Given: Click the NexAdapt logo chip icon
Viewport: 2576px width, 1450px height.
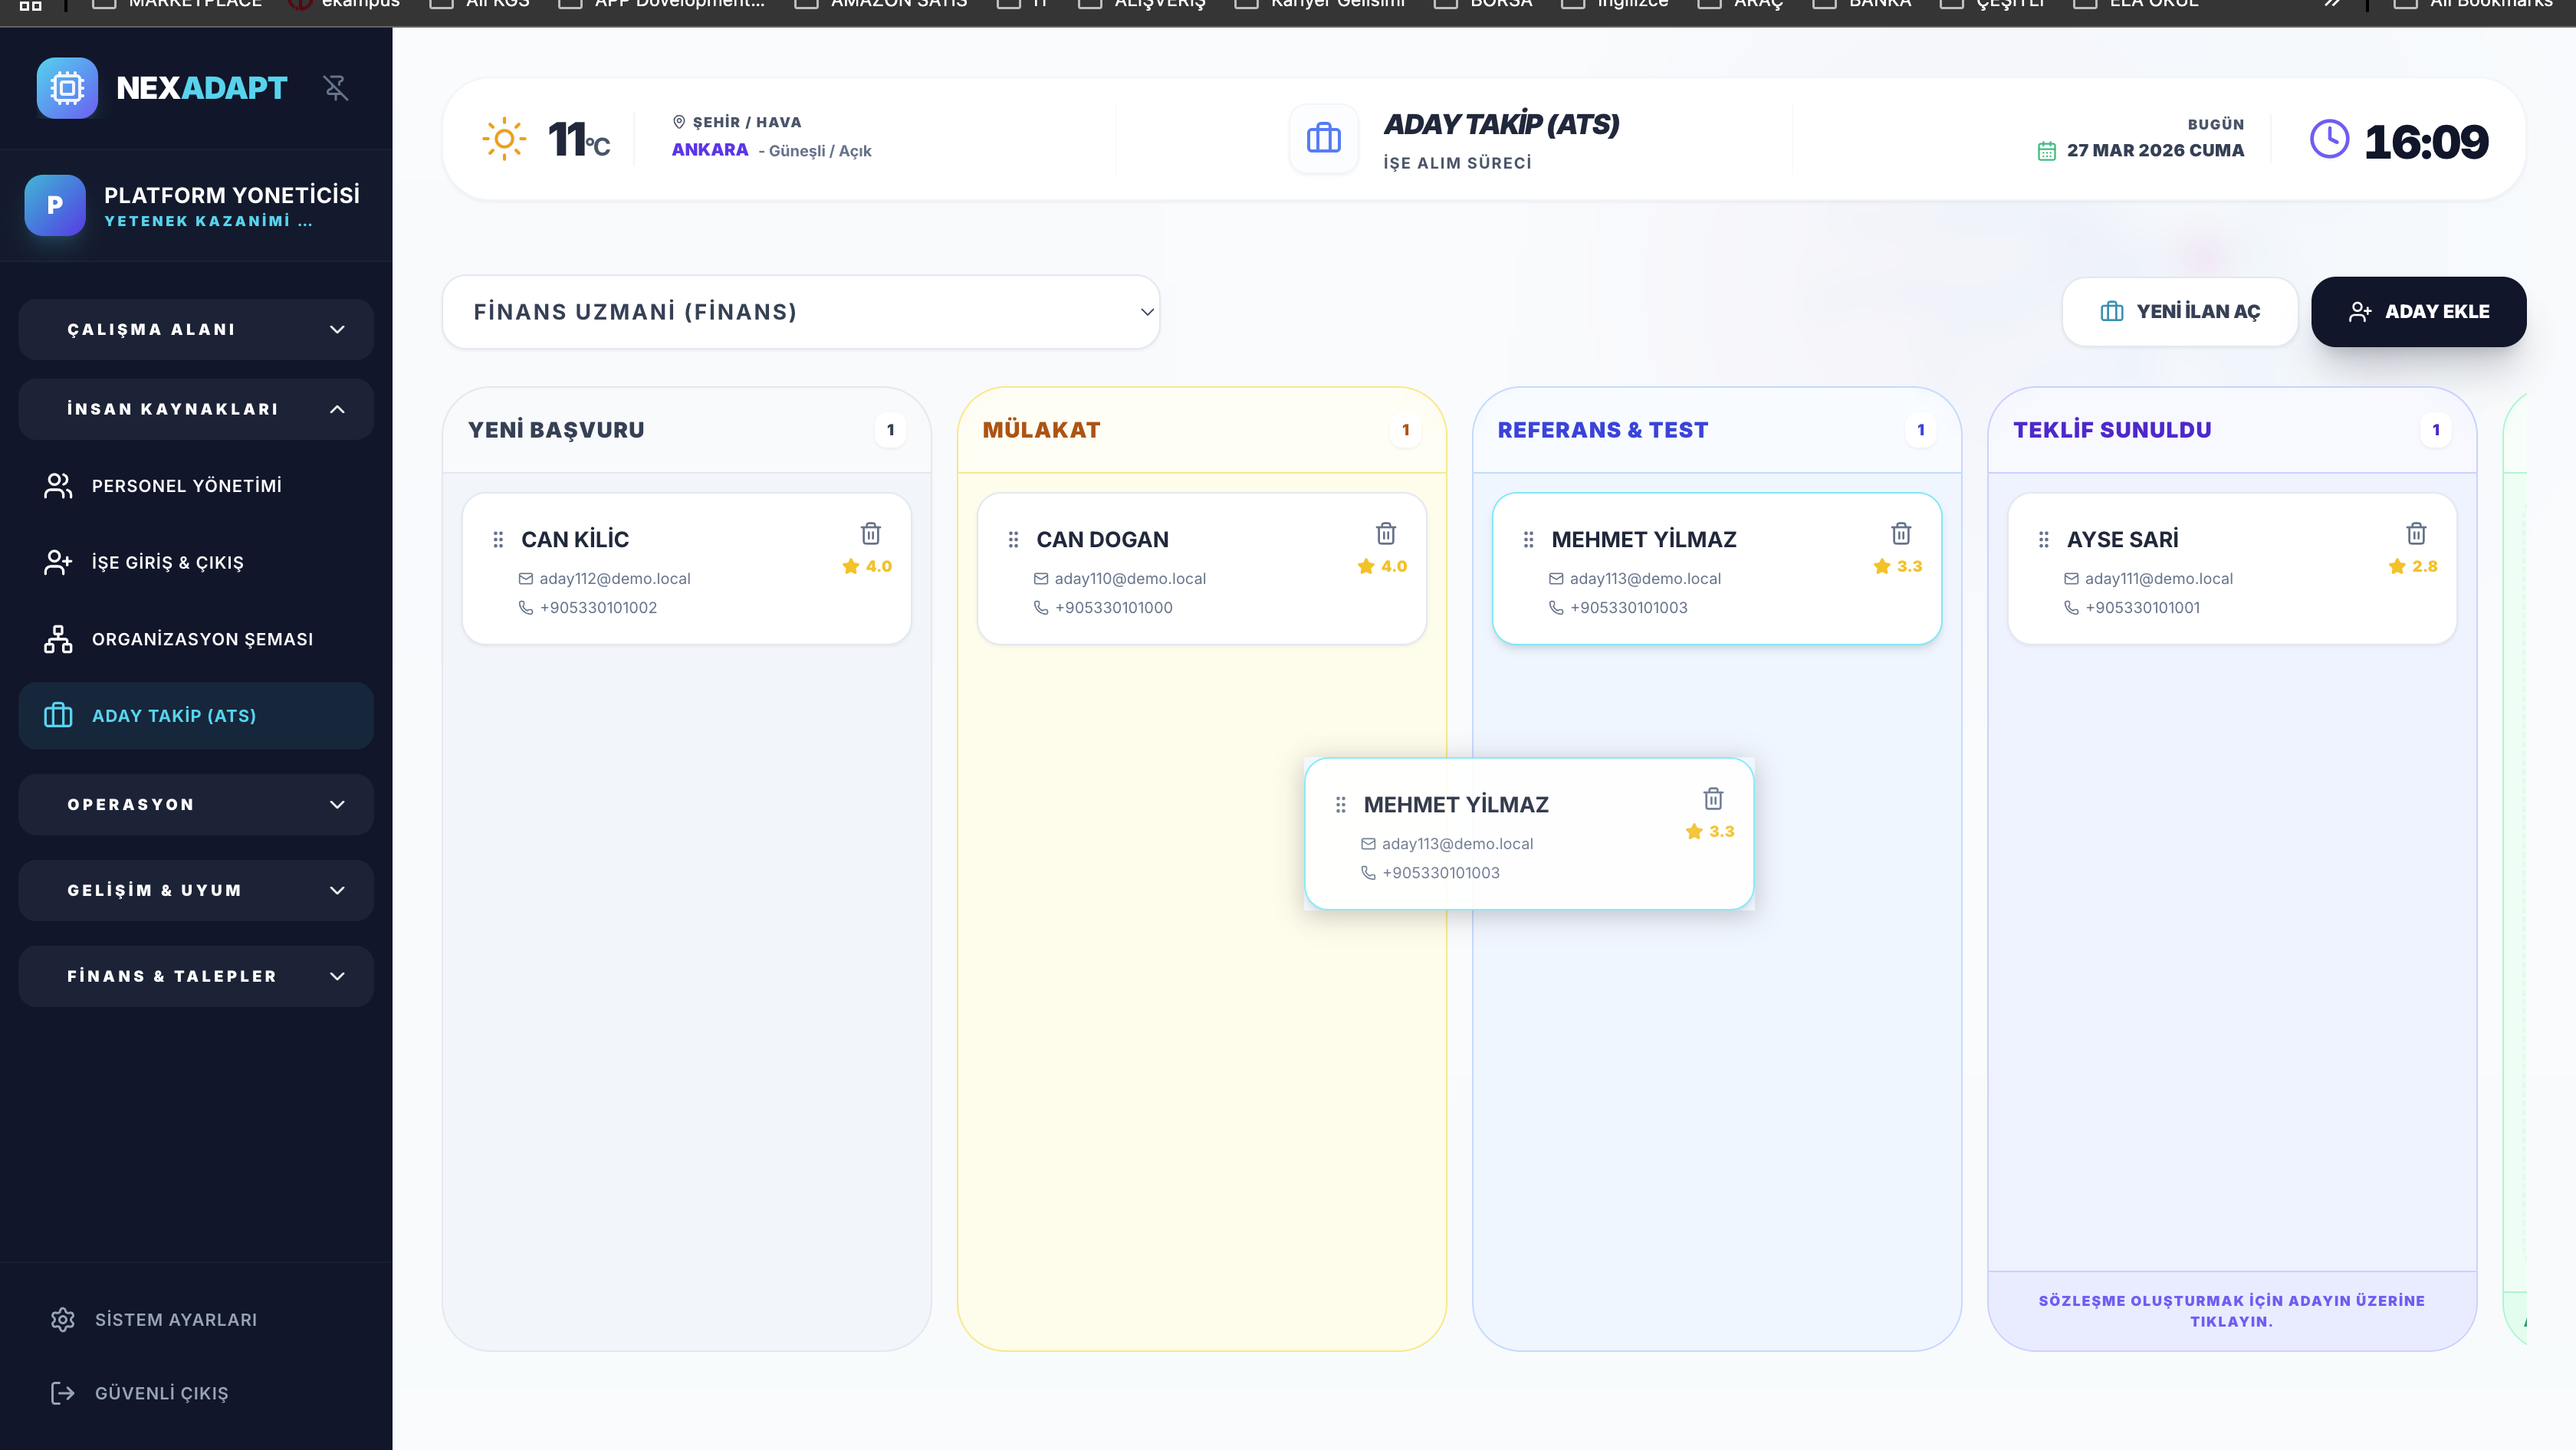Looking at the screenshot, I should (67, 88).
